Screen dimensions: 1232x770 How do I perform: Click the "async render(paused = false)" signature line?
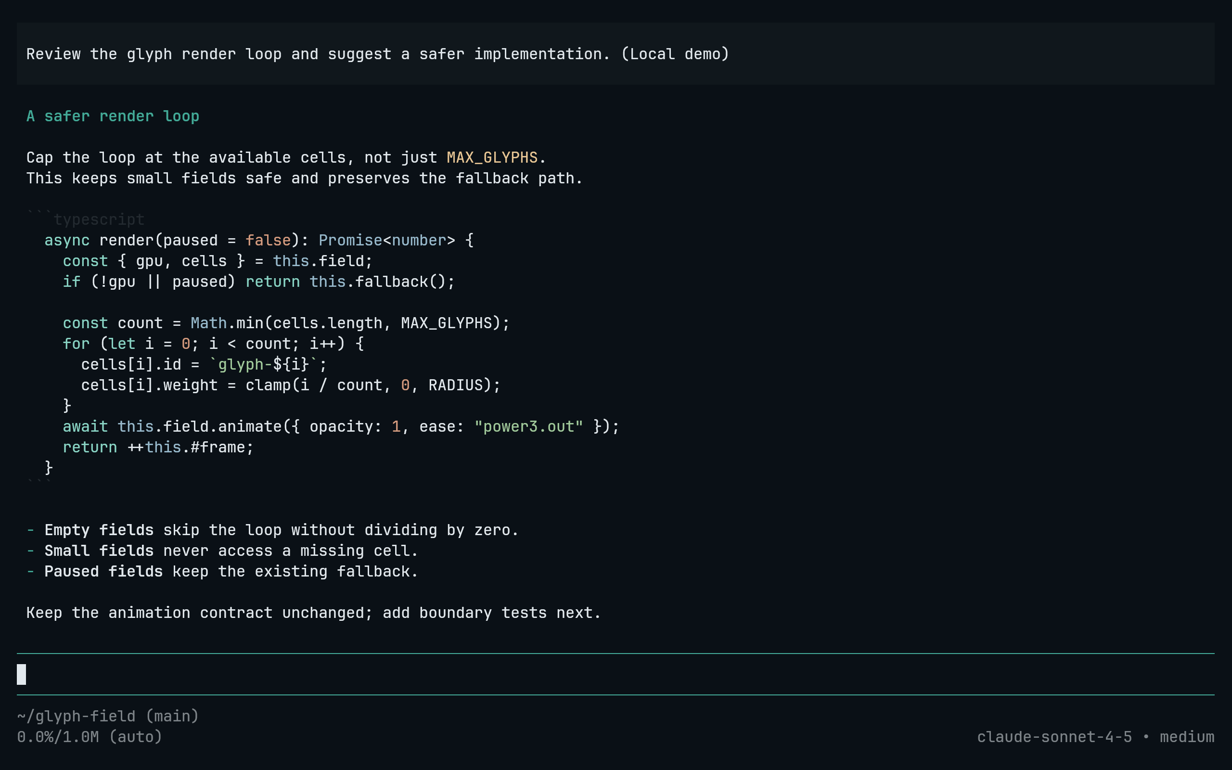pos(259,240)
